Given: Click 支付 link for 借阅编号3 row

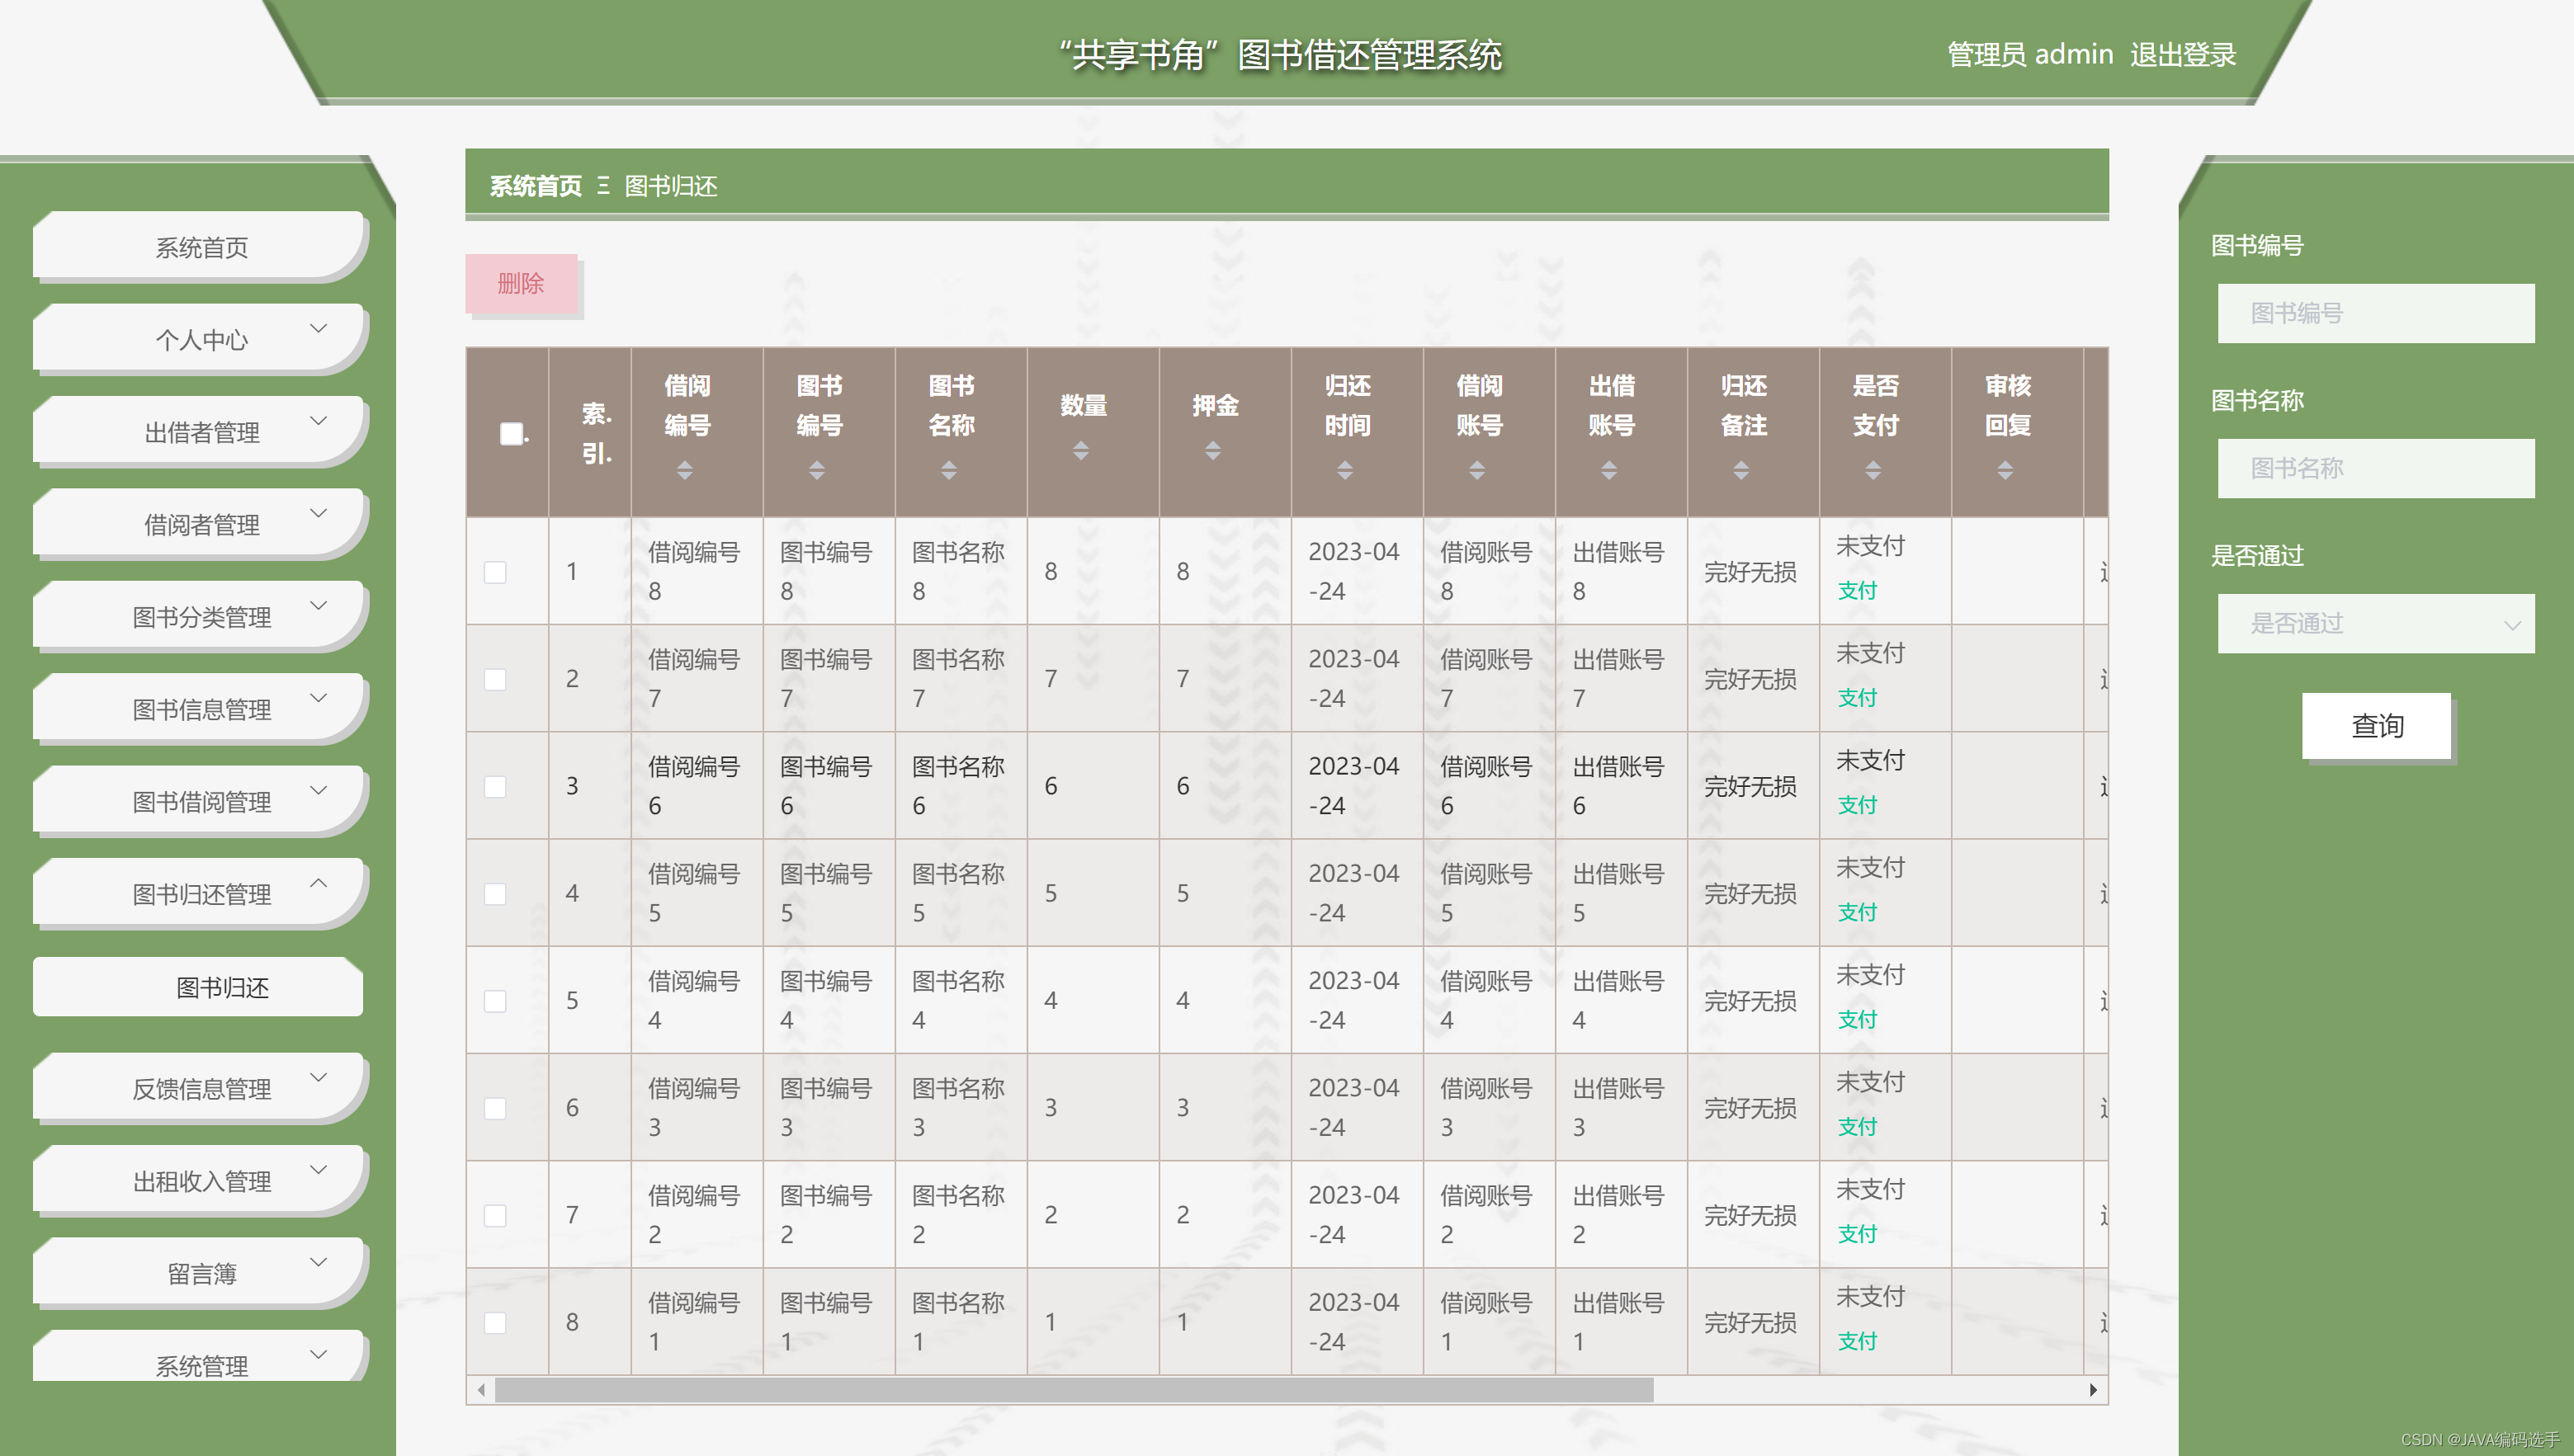Looking at the screenshot, I should point(1857,1127).
